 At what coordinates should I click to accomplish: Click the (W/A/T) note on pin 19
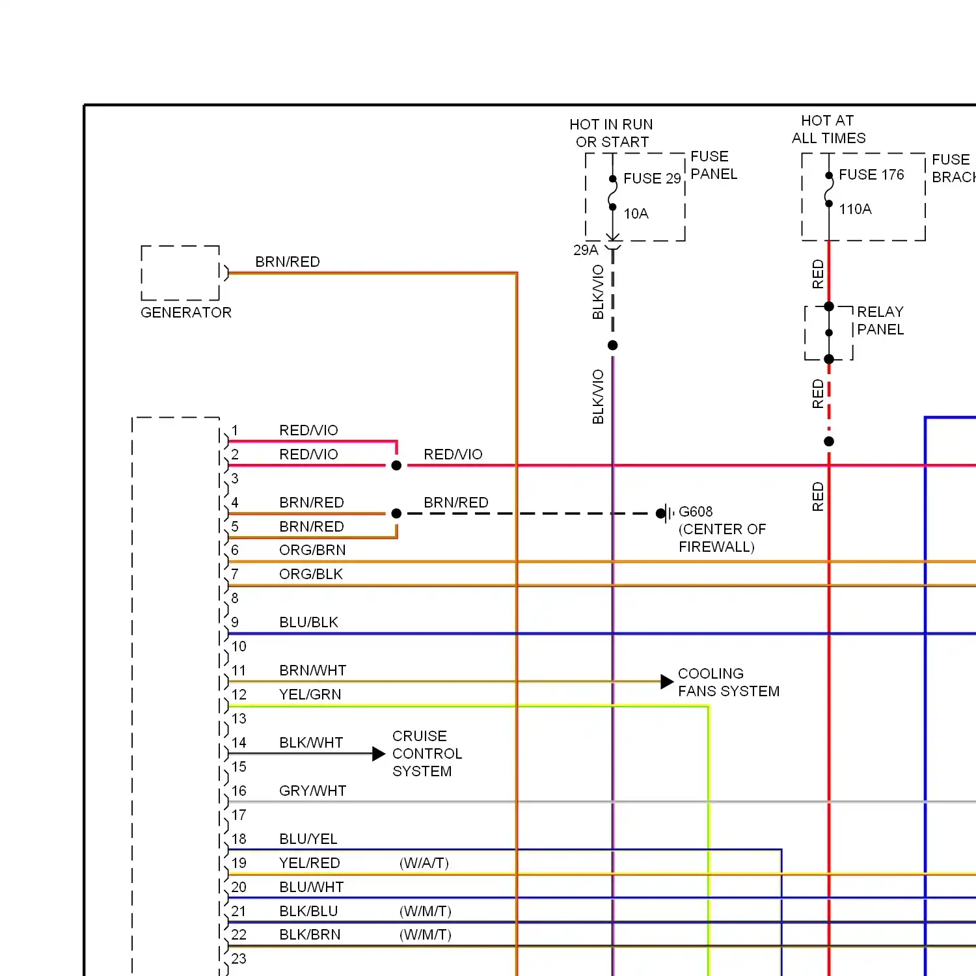click(424, 863)
